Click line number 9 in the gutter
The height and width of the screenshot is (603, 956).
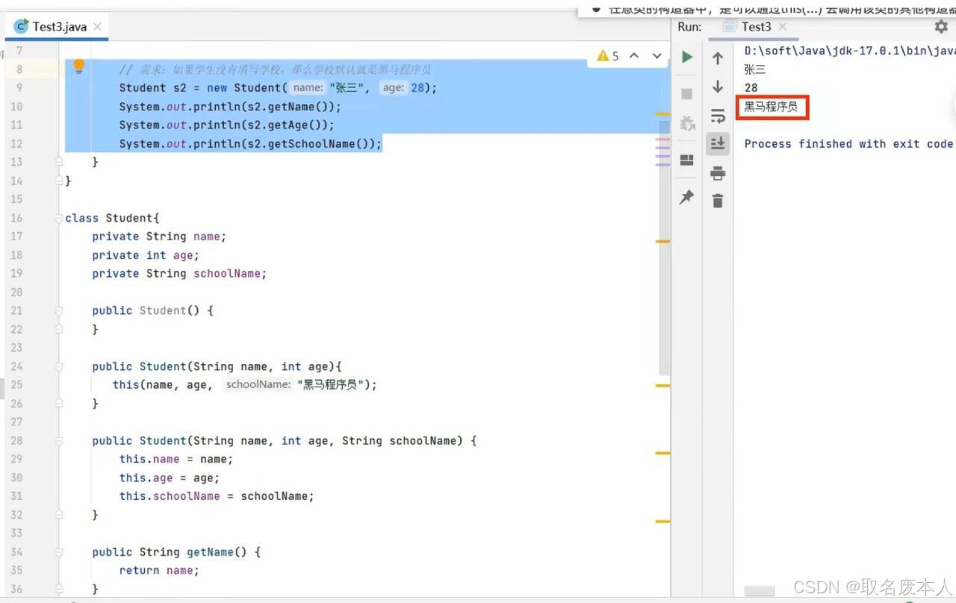(x=19, y=88)
